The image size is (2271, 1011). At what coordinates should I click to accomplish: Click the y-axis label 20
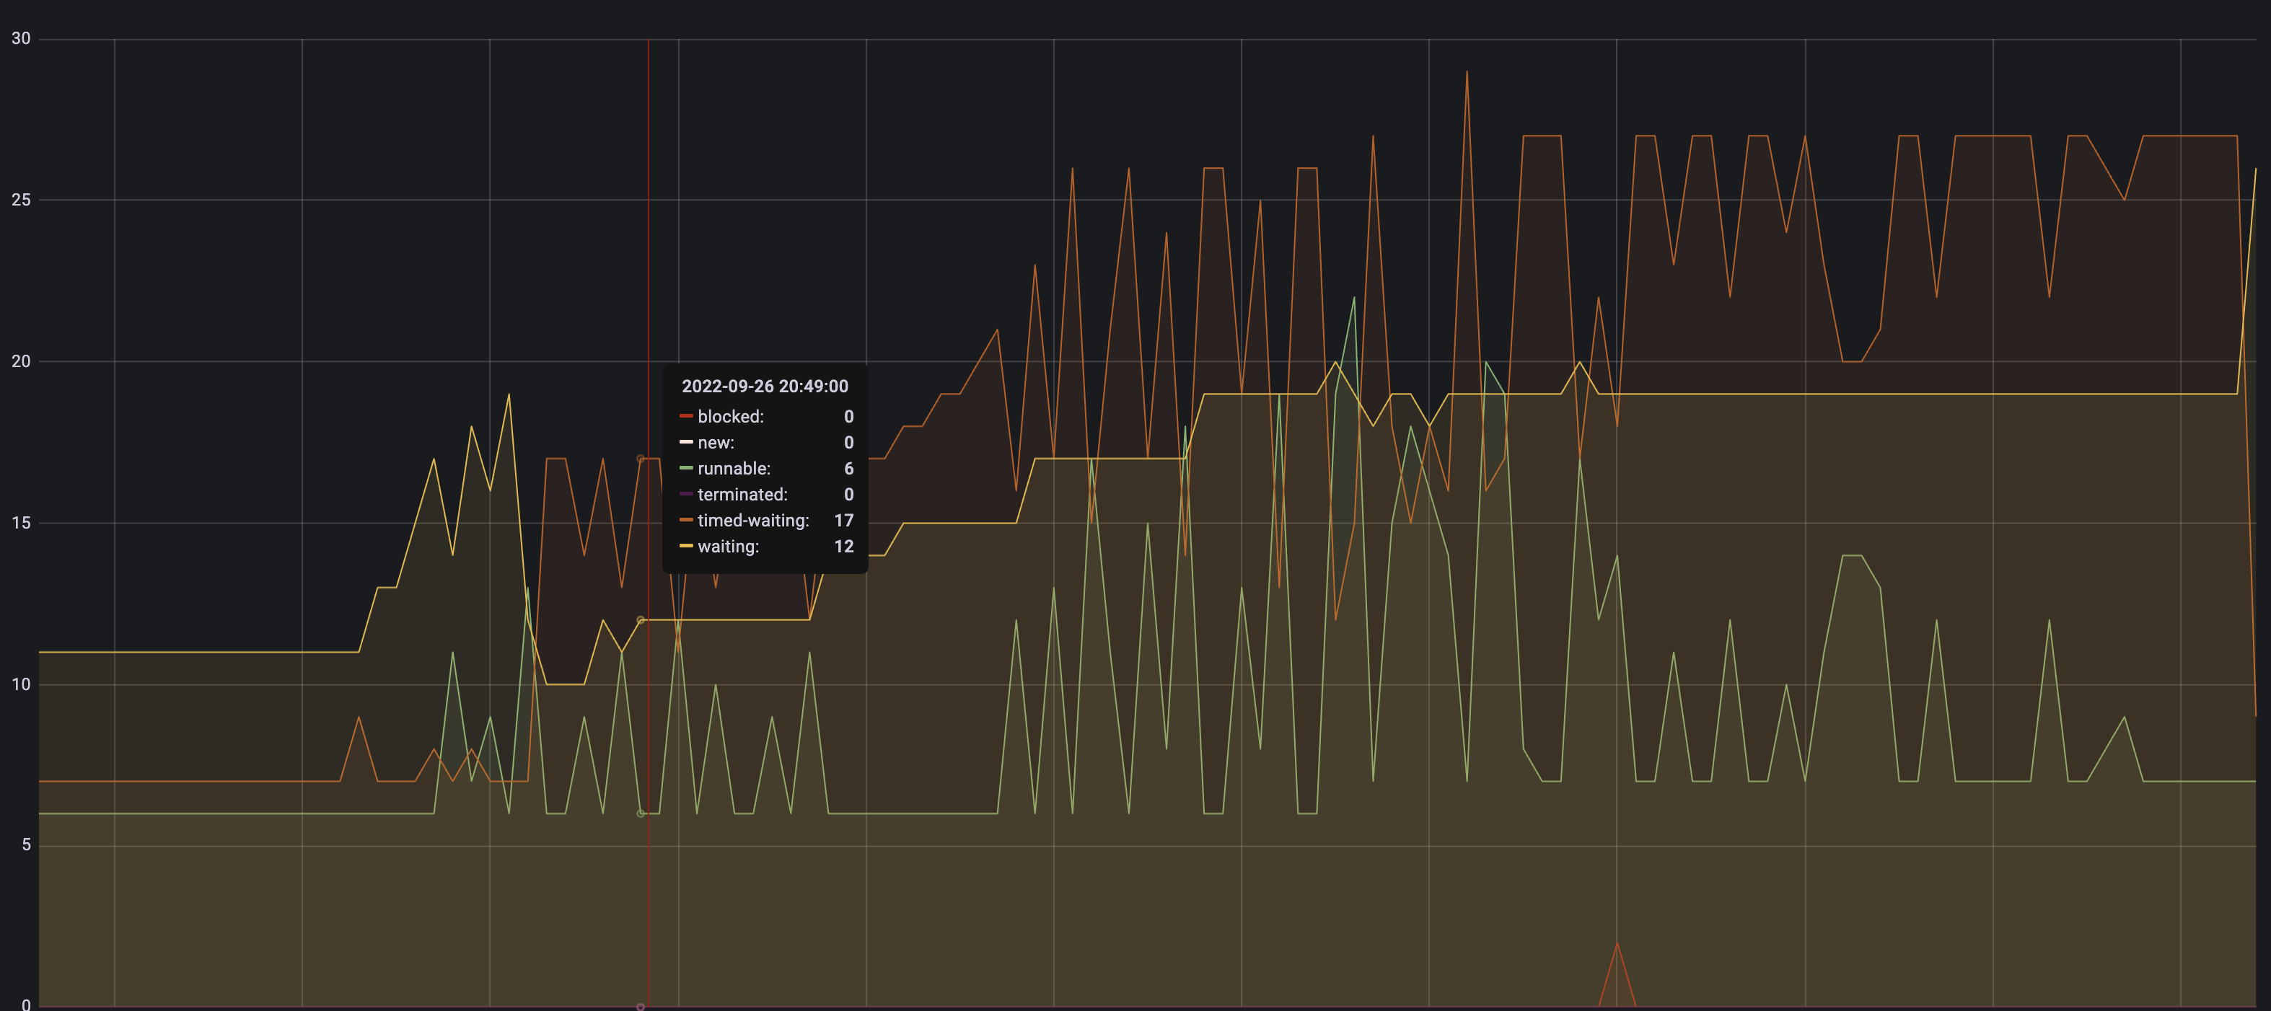pos(21,361)
